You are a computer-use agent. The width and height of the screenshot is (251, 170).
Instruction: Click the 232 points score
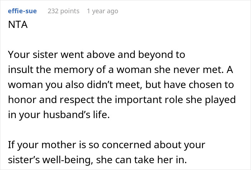(x=63, y=11)
